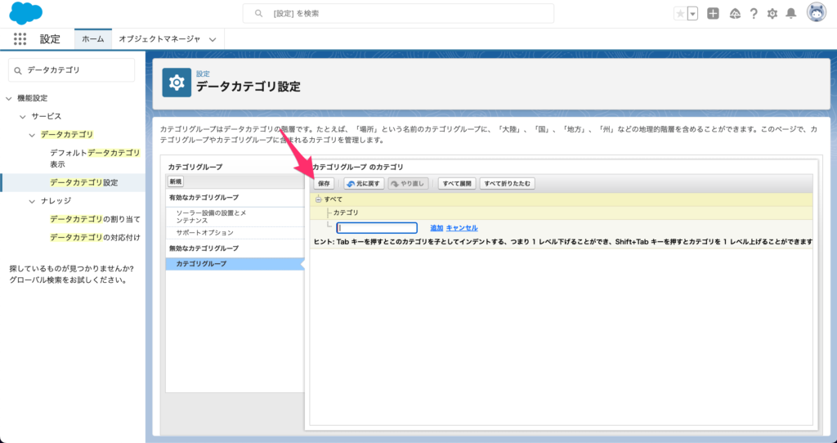The width and height of the screenshot is (837, 443).
Task: Open the オブジェクトマネージャ tab
Action: (x=159, y=38)
